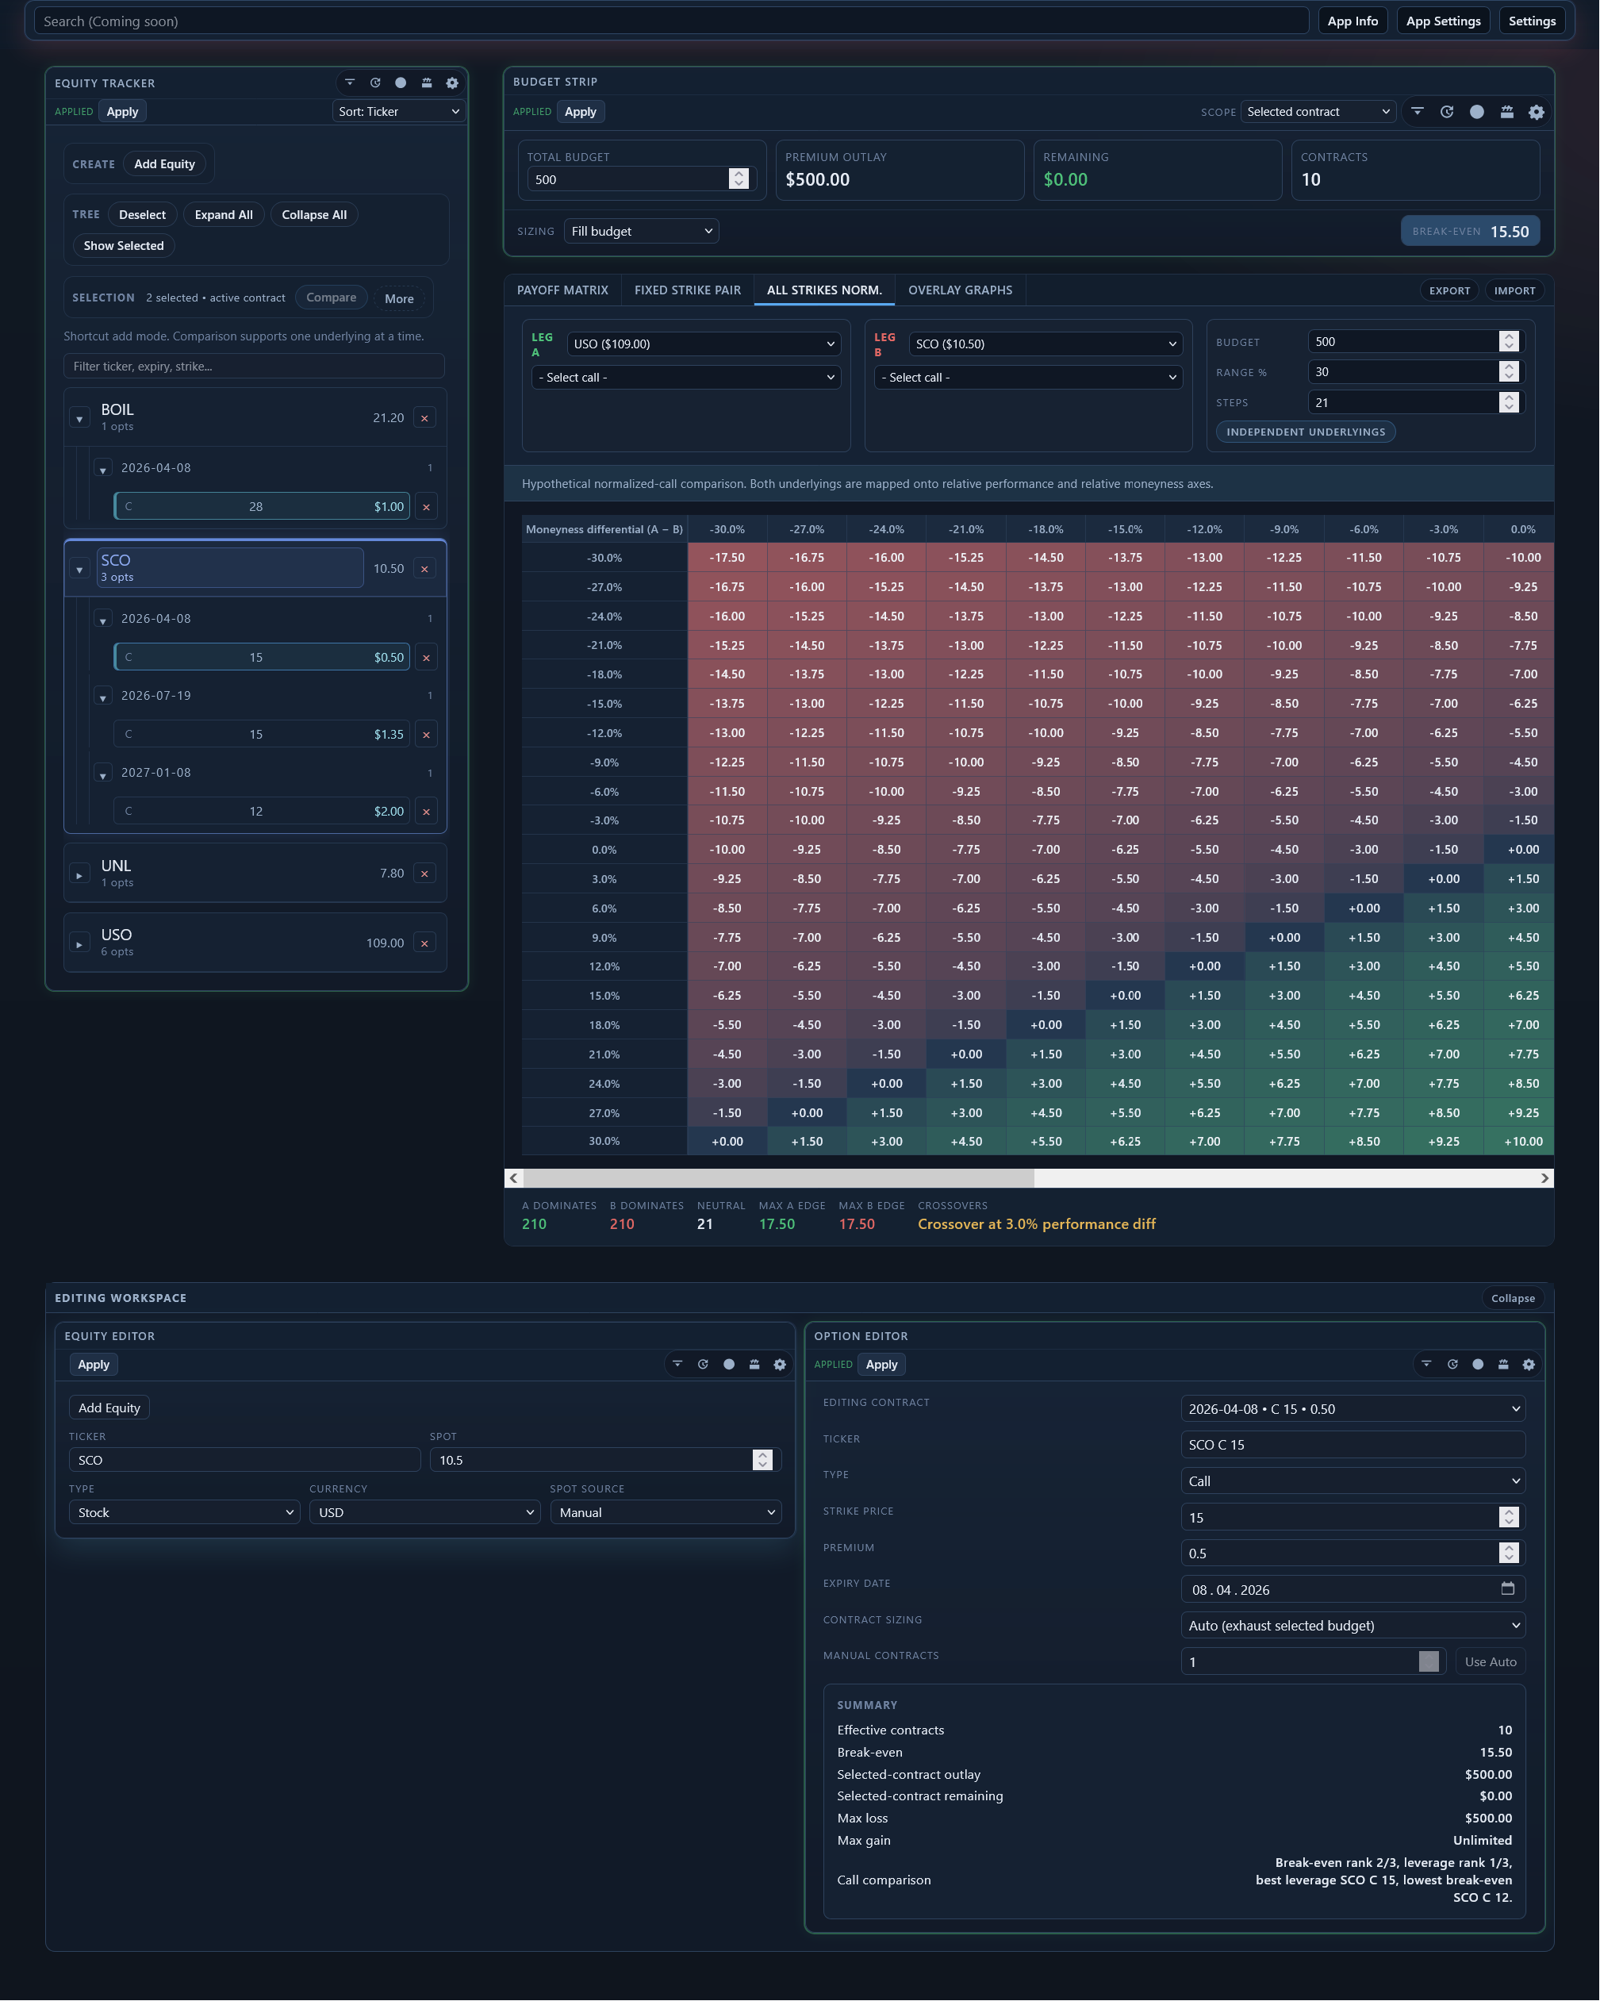
Task: Click the stacked-panel icon in Equity Editor toolbar
Action: click(754, 1365)
